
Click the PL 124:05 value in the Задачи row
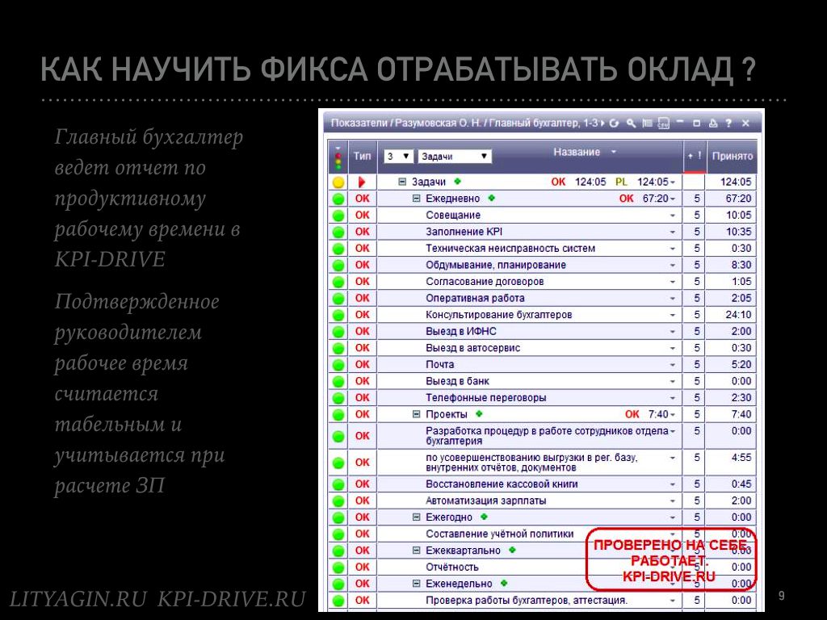click(642, 182)
